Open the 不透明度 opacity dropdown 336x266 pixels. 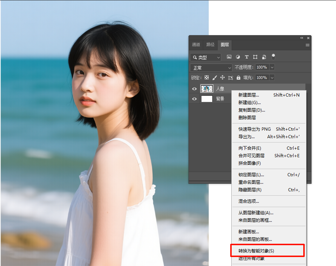[272, 67]
